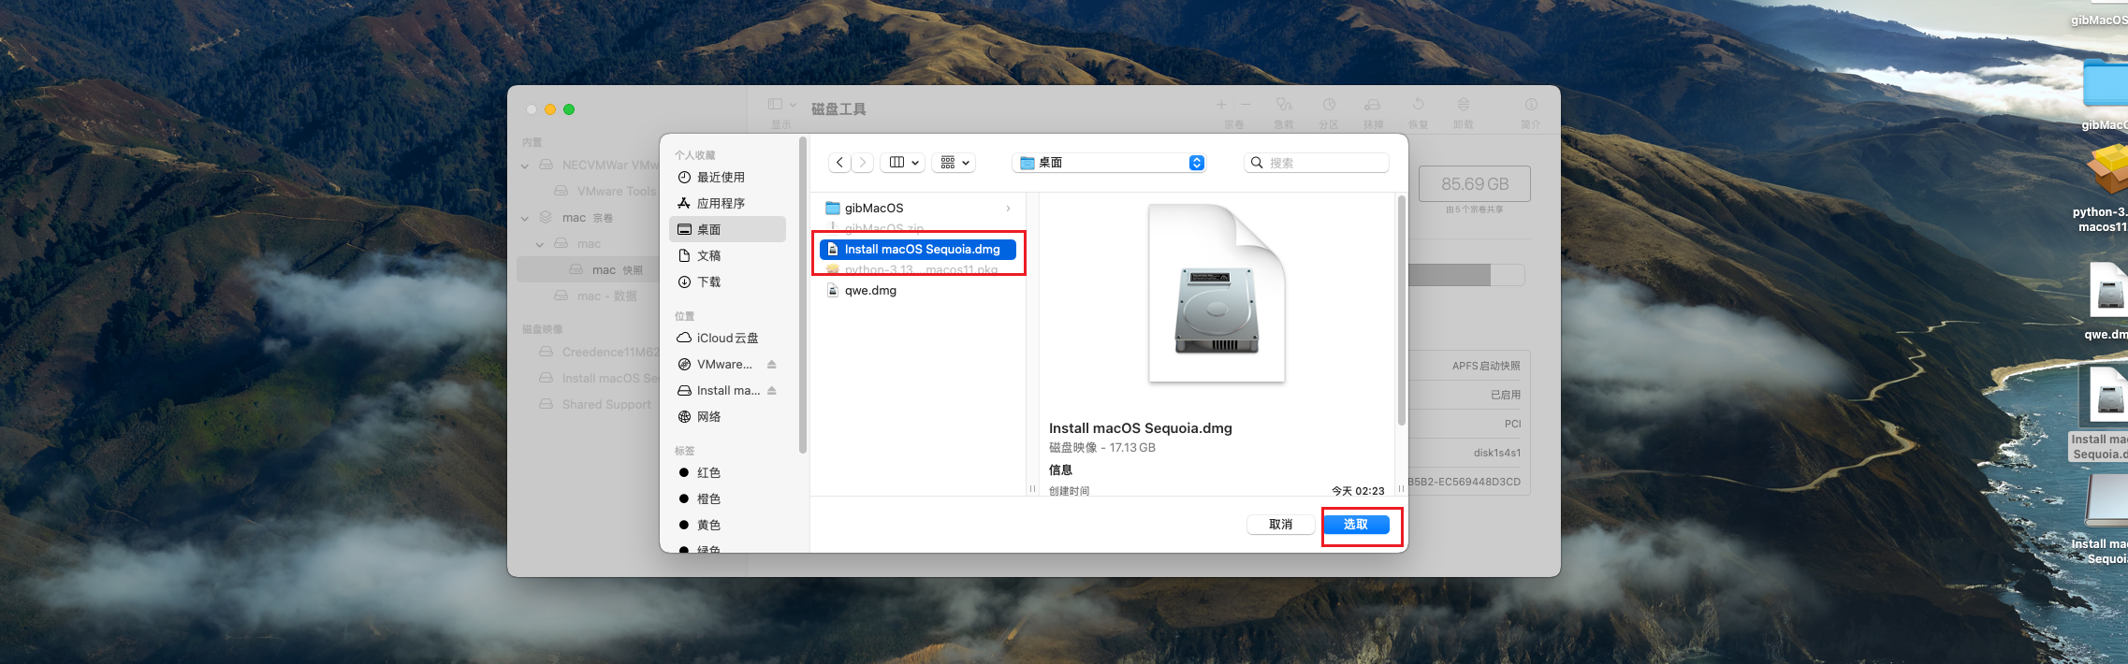Select VMware Tools in Disk Utility sidebar
Screen dimensions: 2128x664
click(606, 191)
